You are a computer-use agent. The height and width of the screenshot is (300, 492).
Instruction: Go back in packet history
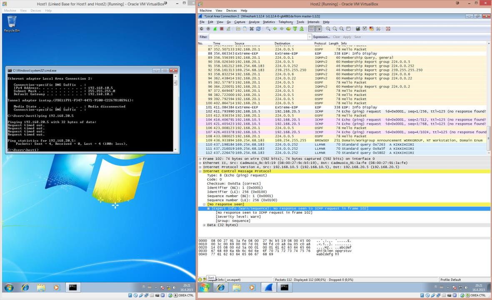(275, 29)
